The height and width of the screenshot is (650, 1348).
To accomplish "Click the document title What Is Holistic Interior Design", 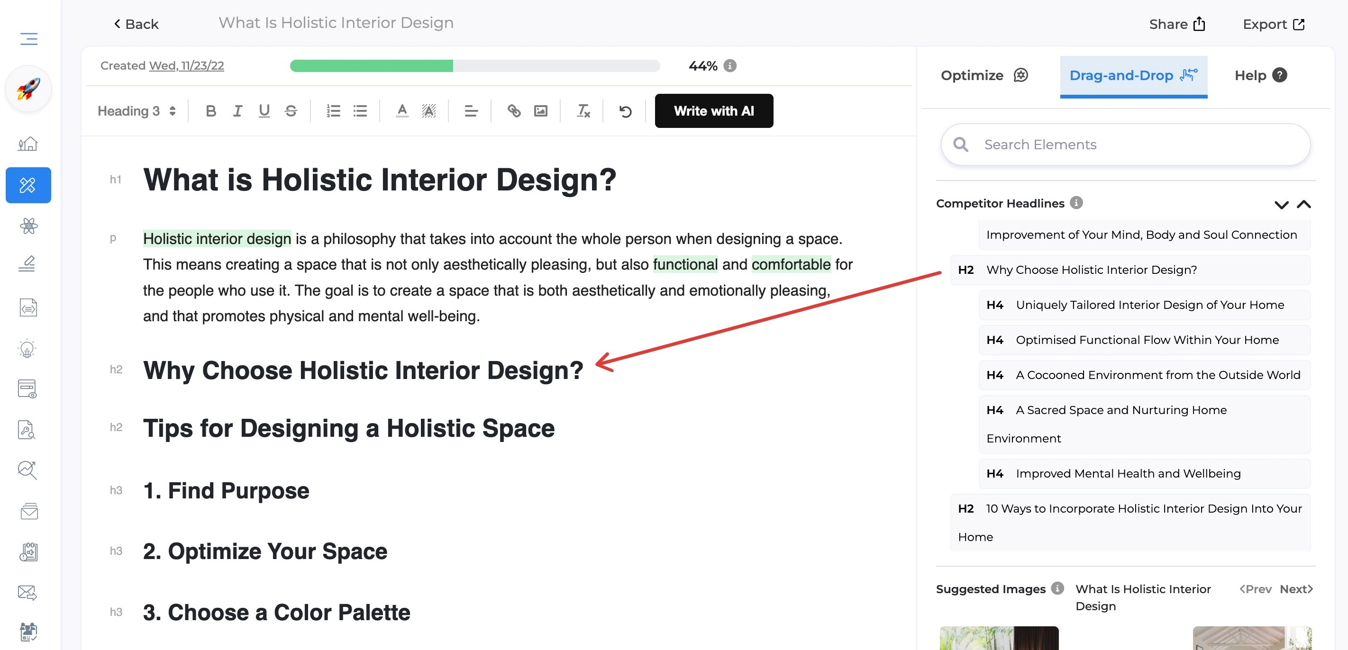I will (x=336, y=23).
